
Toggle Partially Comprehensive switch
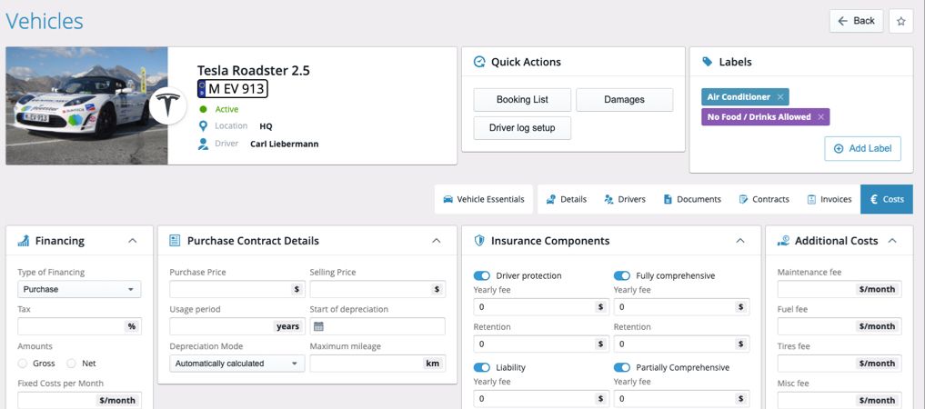click(622, 368)
